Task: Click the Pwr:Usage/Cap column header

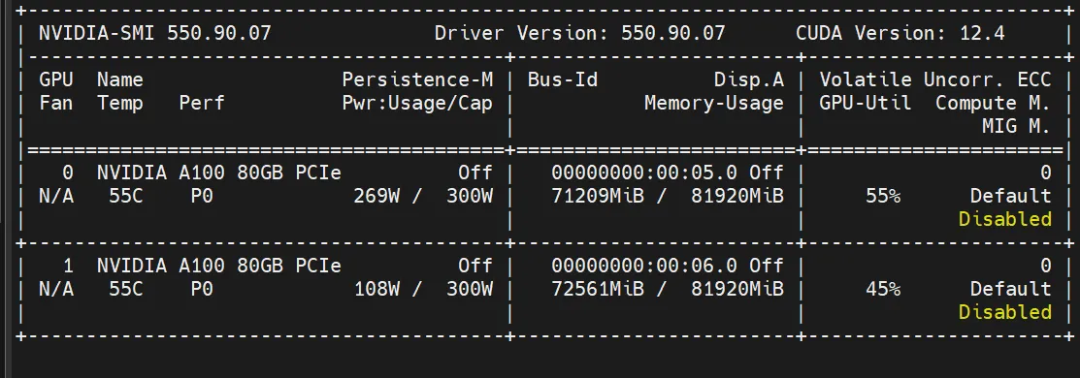Action: 417,104
